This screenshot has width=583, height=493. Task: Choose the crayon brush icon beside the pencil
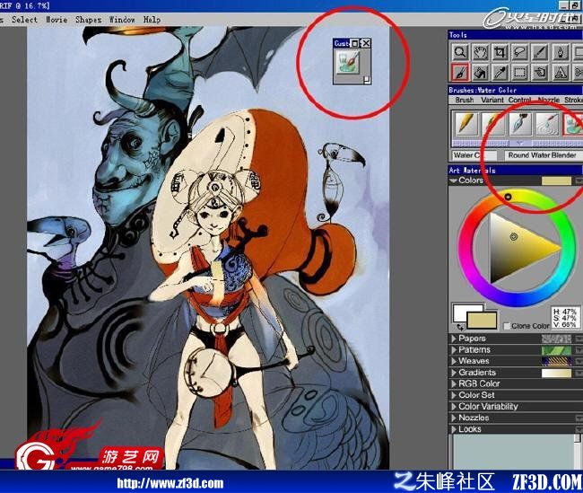(x=492, y=123)
